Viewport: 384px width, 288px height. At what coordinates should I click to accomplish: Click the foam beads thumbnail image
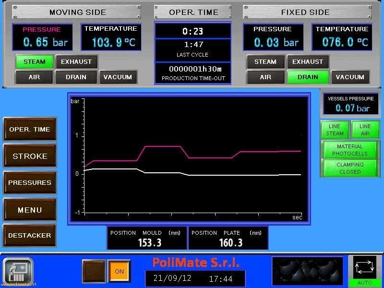point(307,271)
